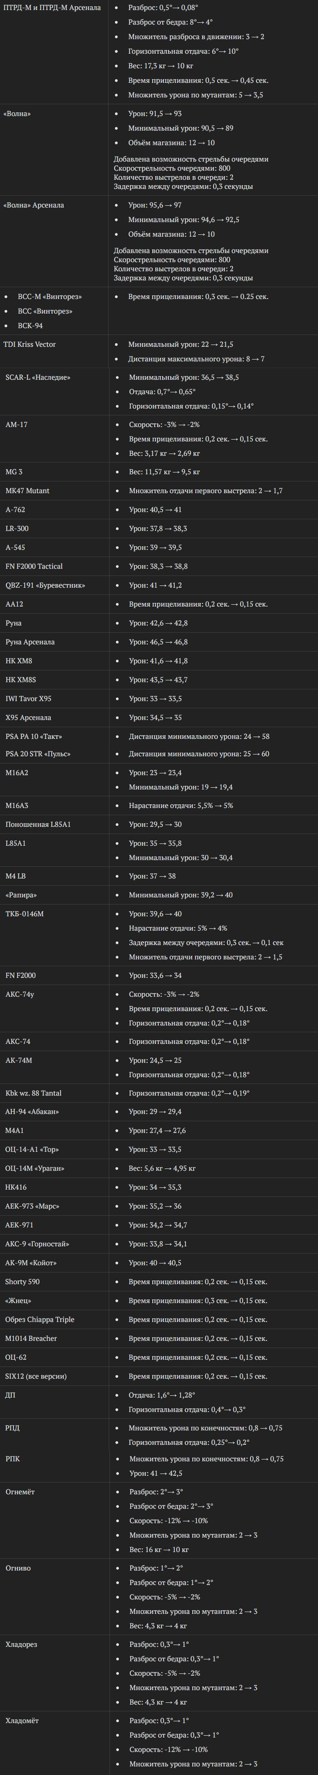This screenshot has width=318, height=1775.
Task: Click ВСС-М «Винторез» list item
Action: [x=50, y=297]
